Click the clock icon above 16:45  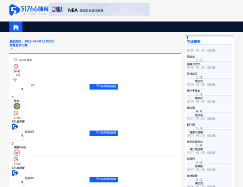(16, 67)
